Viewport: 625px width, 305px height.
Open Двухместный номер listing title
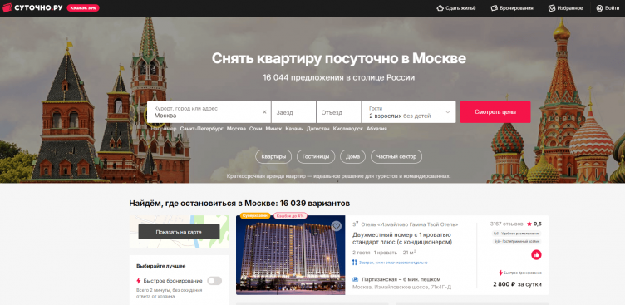(402, 239)
